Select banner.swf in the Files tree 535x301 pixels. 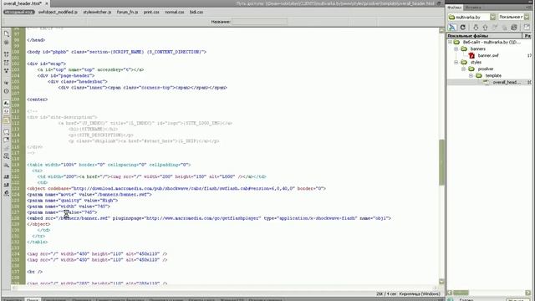[x=488, y=56]
